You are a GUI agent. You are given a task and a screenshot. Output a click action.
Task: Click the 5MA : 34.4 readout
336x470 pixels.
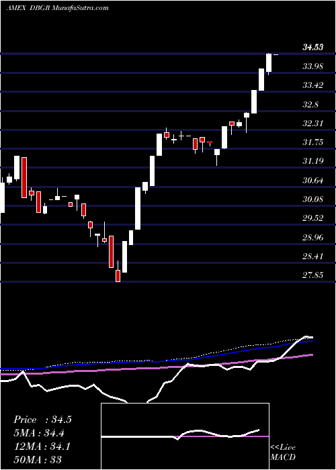(x=39, y=433)
